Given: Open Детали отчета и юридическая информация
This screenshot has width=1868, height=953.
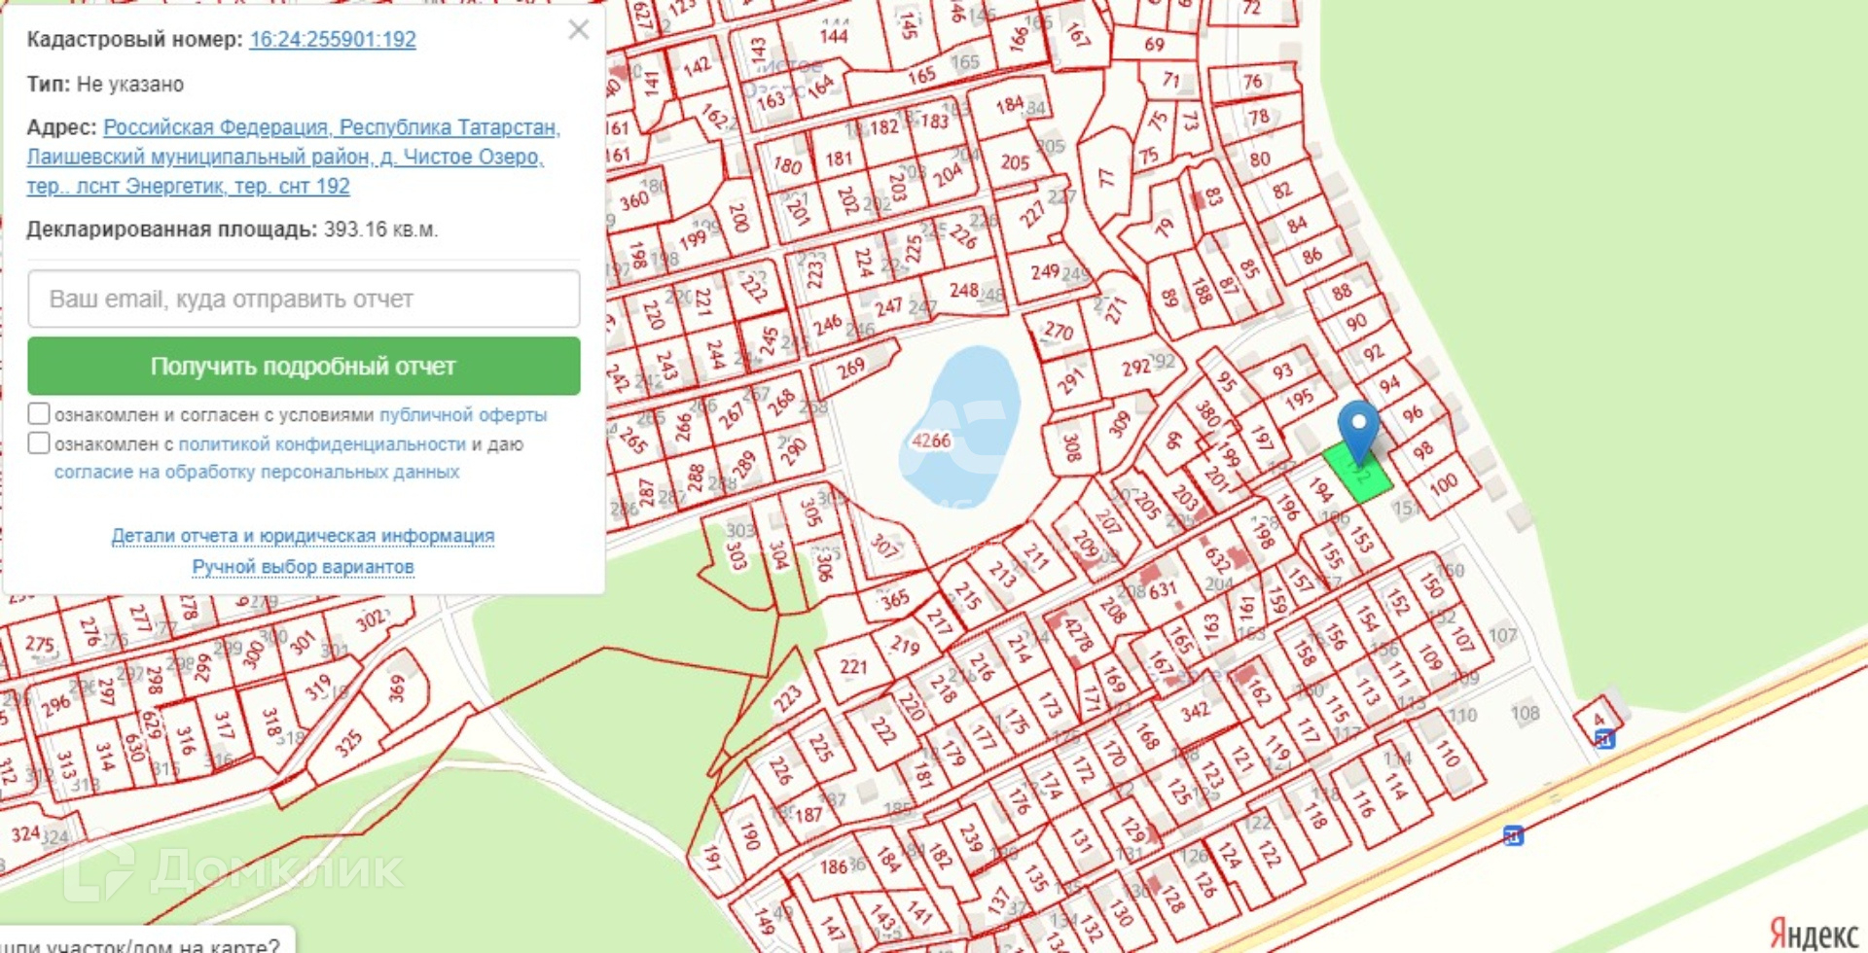Looking at the screenshot, I should point(303,536).
